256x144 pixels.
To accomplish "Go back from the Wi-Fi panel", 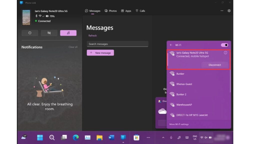I will (171, 45).
